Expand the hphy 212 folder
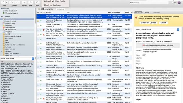Screen dimensions: 183x103 [2, 51]
